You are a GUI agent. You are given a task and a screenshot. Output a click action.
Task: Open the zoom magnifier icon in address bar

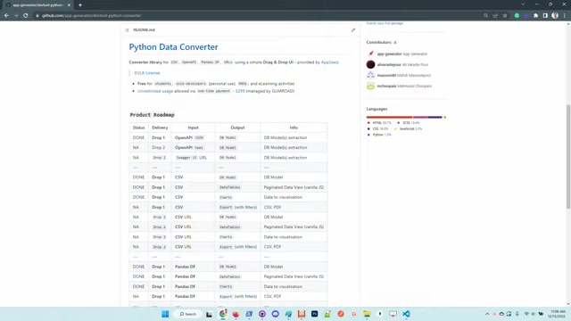(x=485, y=16)
